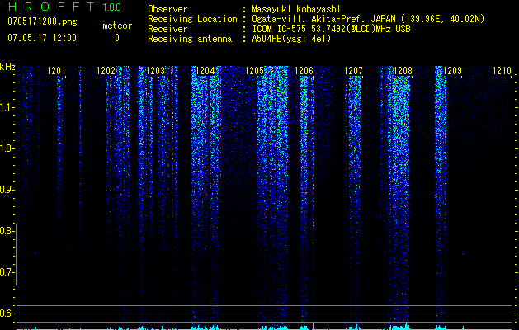
Task: Click the meteor count label
Action: (x=117, y=26)
